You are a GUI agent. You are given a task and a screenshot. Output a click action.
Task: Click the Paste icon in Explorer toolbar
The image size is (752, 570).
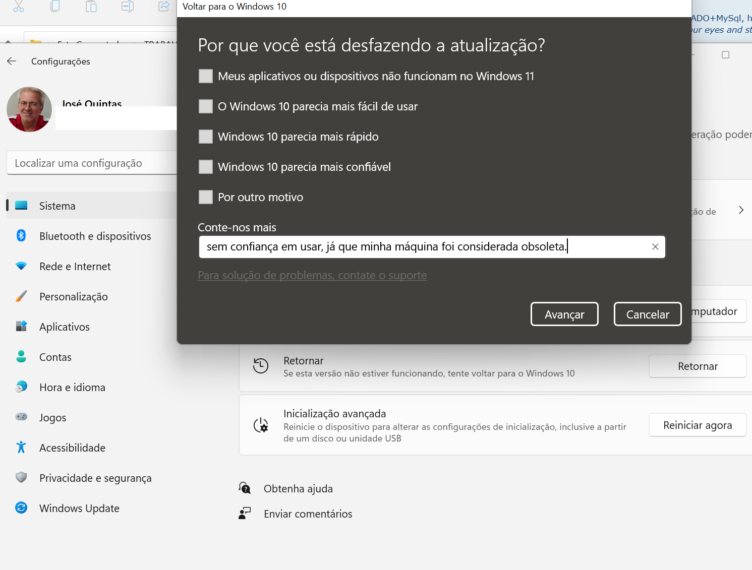click(x=91, y=6)
